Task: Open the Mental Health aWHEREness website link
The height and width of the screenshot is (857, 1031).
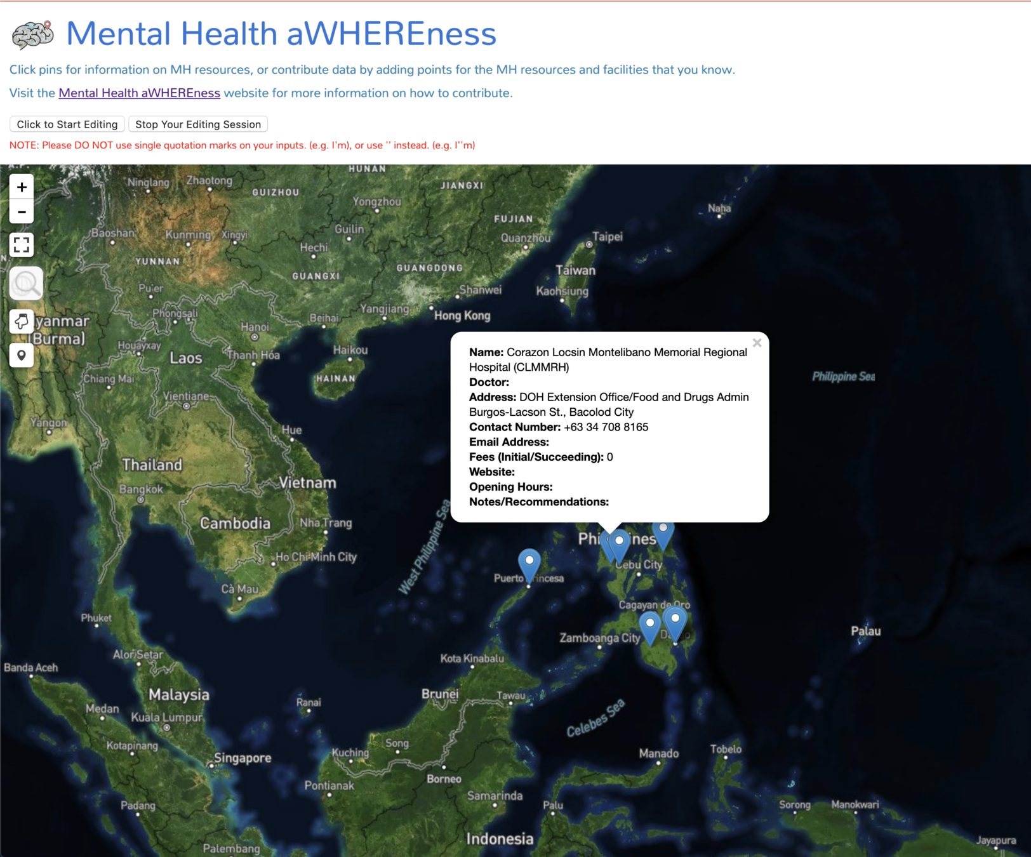Action: [140, 93]
